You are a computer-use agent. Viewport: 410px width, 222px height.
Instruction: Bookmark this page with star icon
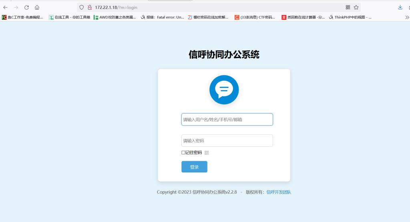(356, 7)
